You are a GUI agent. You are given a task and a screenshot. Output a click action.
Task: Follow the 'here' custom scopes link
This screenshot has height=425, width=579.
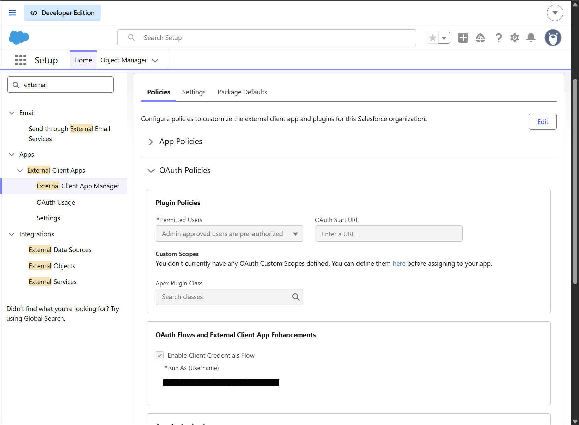399,263
